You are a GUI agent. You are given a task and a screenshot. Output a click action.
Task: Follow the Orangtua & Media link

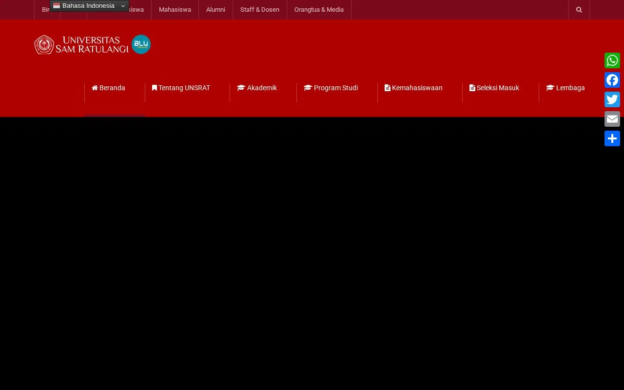pos(319,10)
